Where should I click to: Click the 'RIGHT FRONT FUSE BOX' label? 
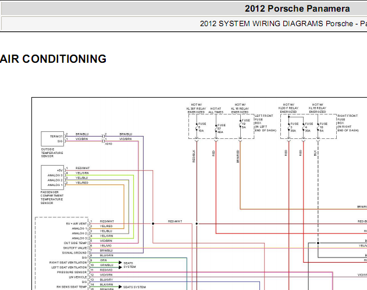pos(348,123)
